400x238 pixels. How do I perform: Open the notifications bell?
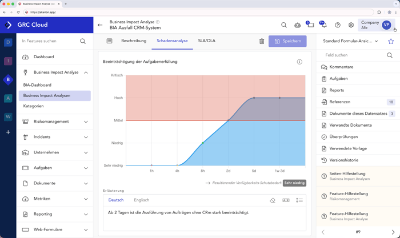click(323, 25)
